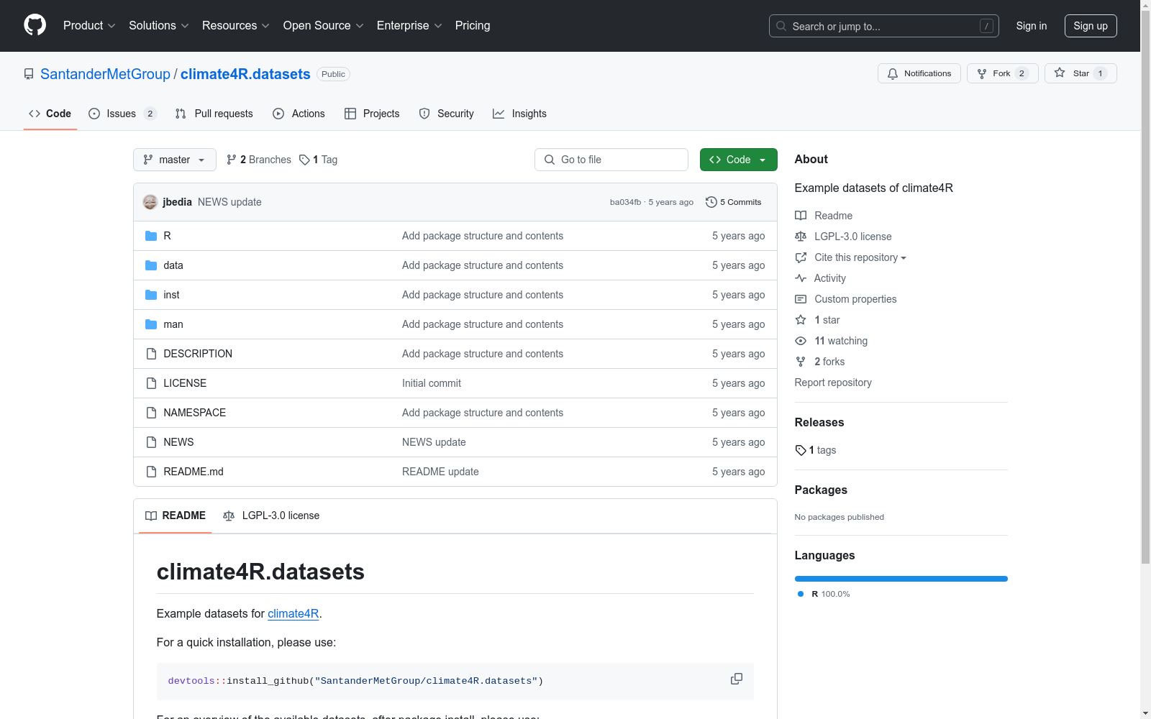1151x719 pixels.
Task: Click the search magnifier icon in header
Action: 781,26
